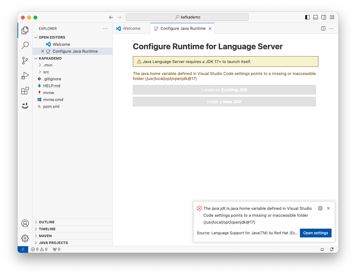Close Configure Java Runtime tab

(210, 29)
